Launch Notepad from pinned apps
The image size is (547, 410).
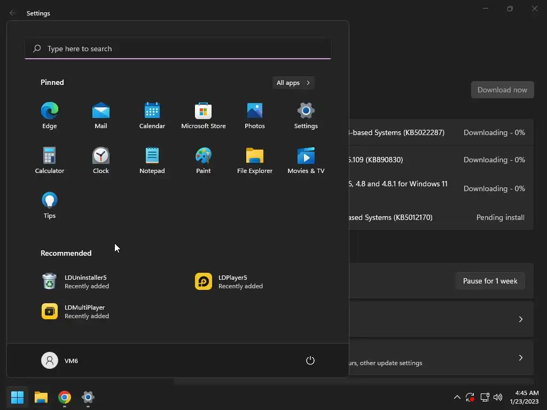152,160
